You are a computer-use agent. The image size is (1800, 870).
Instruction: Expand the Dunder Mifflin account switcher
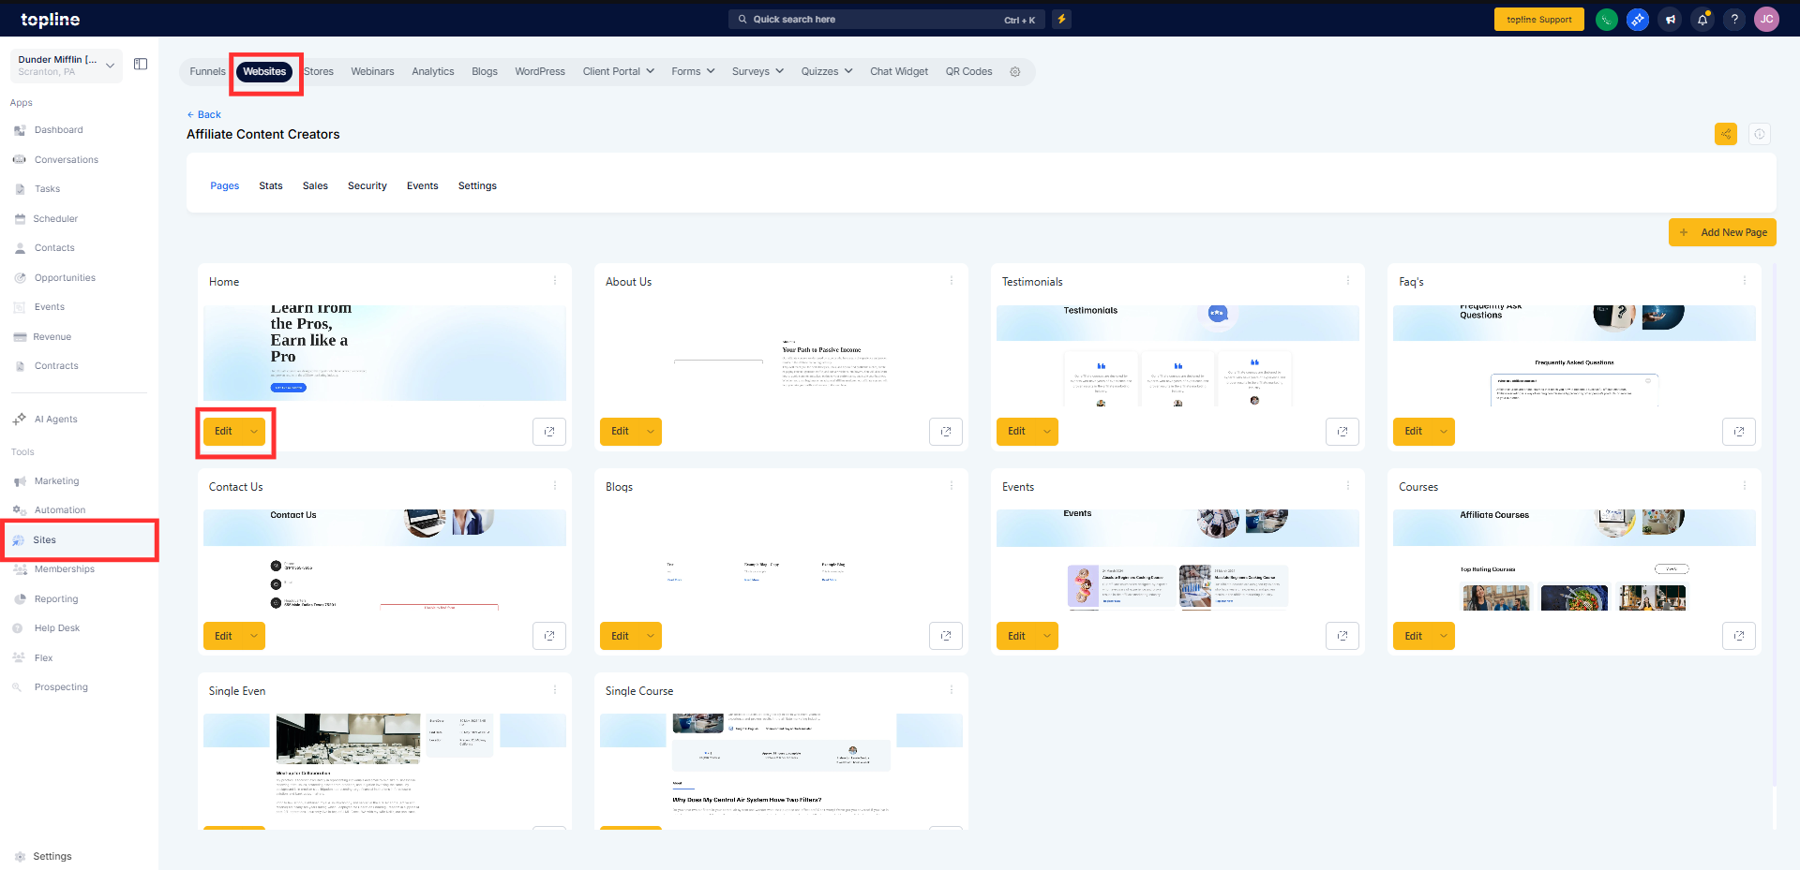(67, 66)
